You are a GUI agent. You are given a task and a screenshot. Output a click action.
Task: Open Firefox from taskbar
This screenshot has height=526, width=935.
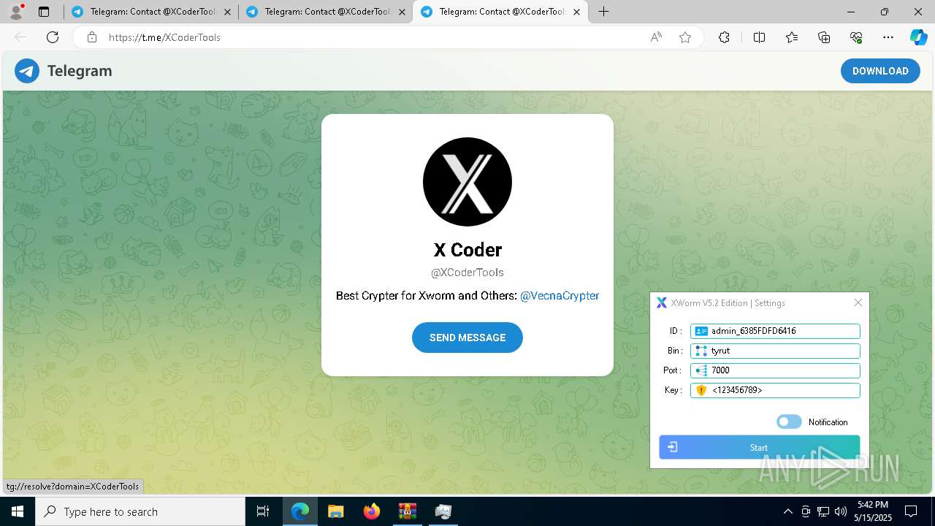click(372, 511)
